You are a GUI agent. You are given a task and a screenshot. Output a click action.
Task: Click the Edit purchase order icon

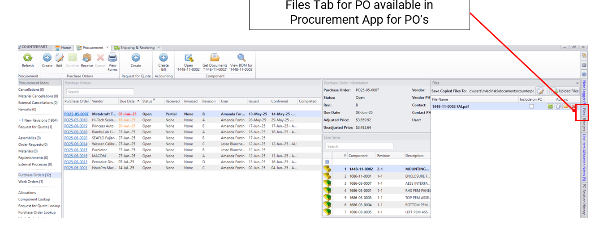pos(59,58)
